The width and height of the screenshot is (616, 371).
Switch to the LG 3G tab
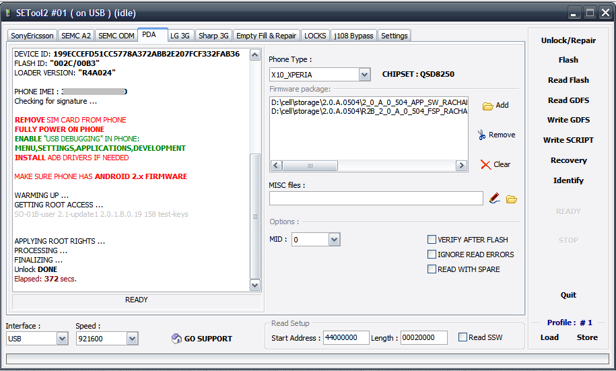click(x=180, y=36)
